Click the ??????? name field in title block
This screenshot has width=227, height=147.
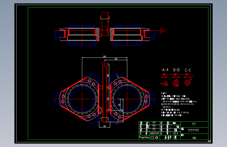(193, 131)
